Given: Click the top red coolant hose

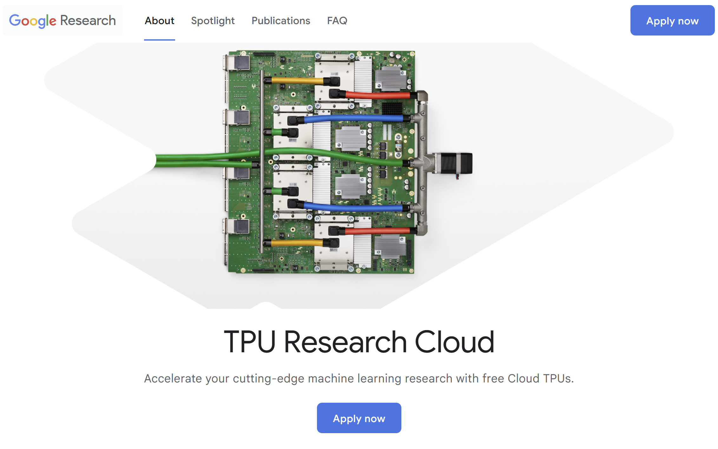Looking at the screenshot, I should click(x=378, y=95).
